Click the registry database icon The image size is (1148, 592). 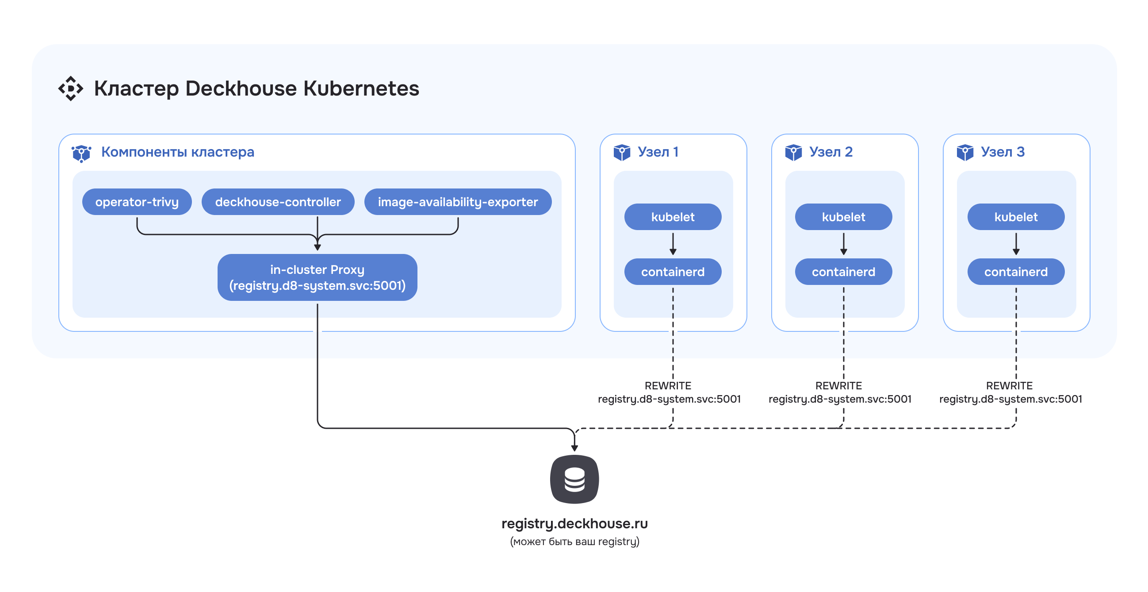click(x=574, y=479)
